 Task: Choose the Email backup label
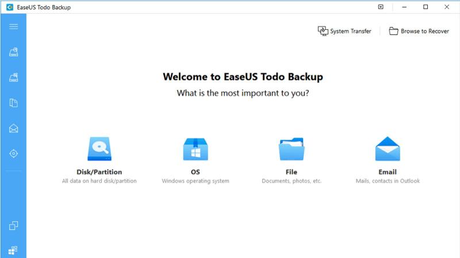pos(388,172)
